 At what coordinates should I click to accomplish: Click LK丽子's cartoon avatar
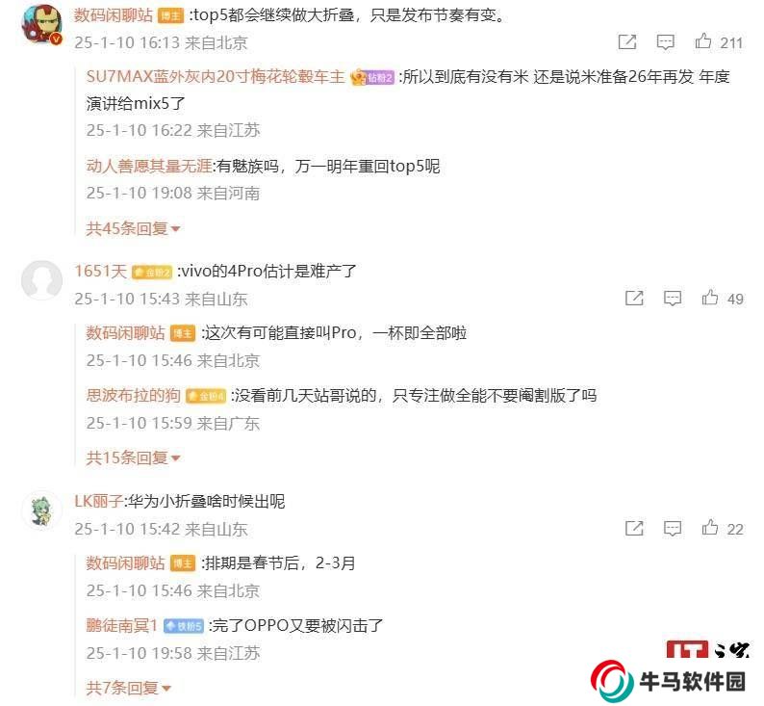pyautogui.click(x=42, y=510)
